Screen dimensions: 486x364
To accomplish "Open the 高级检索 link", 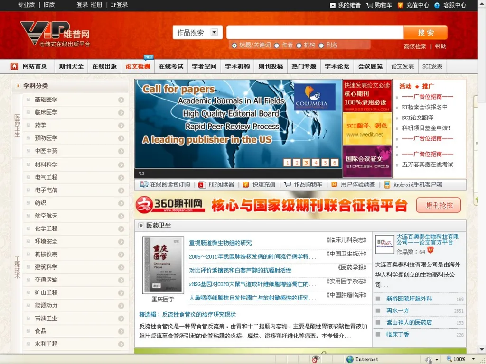I will point(415,46).
